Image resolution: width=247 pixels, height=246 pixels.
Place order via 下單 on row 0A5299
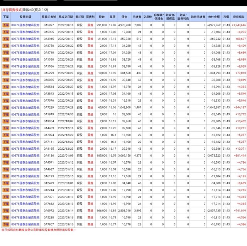point(6,73)
